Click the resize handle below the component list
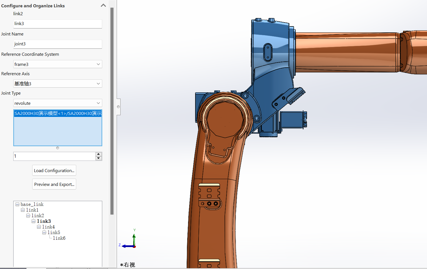Viewport: 427px width, 269px height. coord(58,148)
